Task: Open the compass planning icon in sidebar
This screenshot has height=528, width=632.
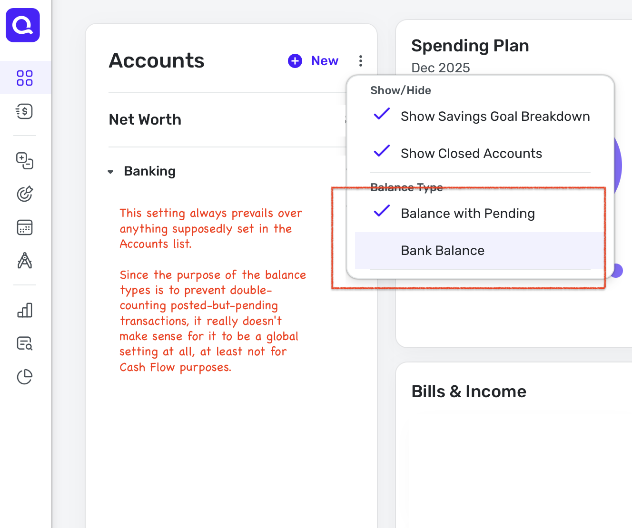Action: click(25, 261)
